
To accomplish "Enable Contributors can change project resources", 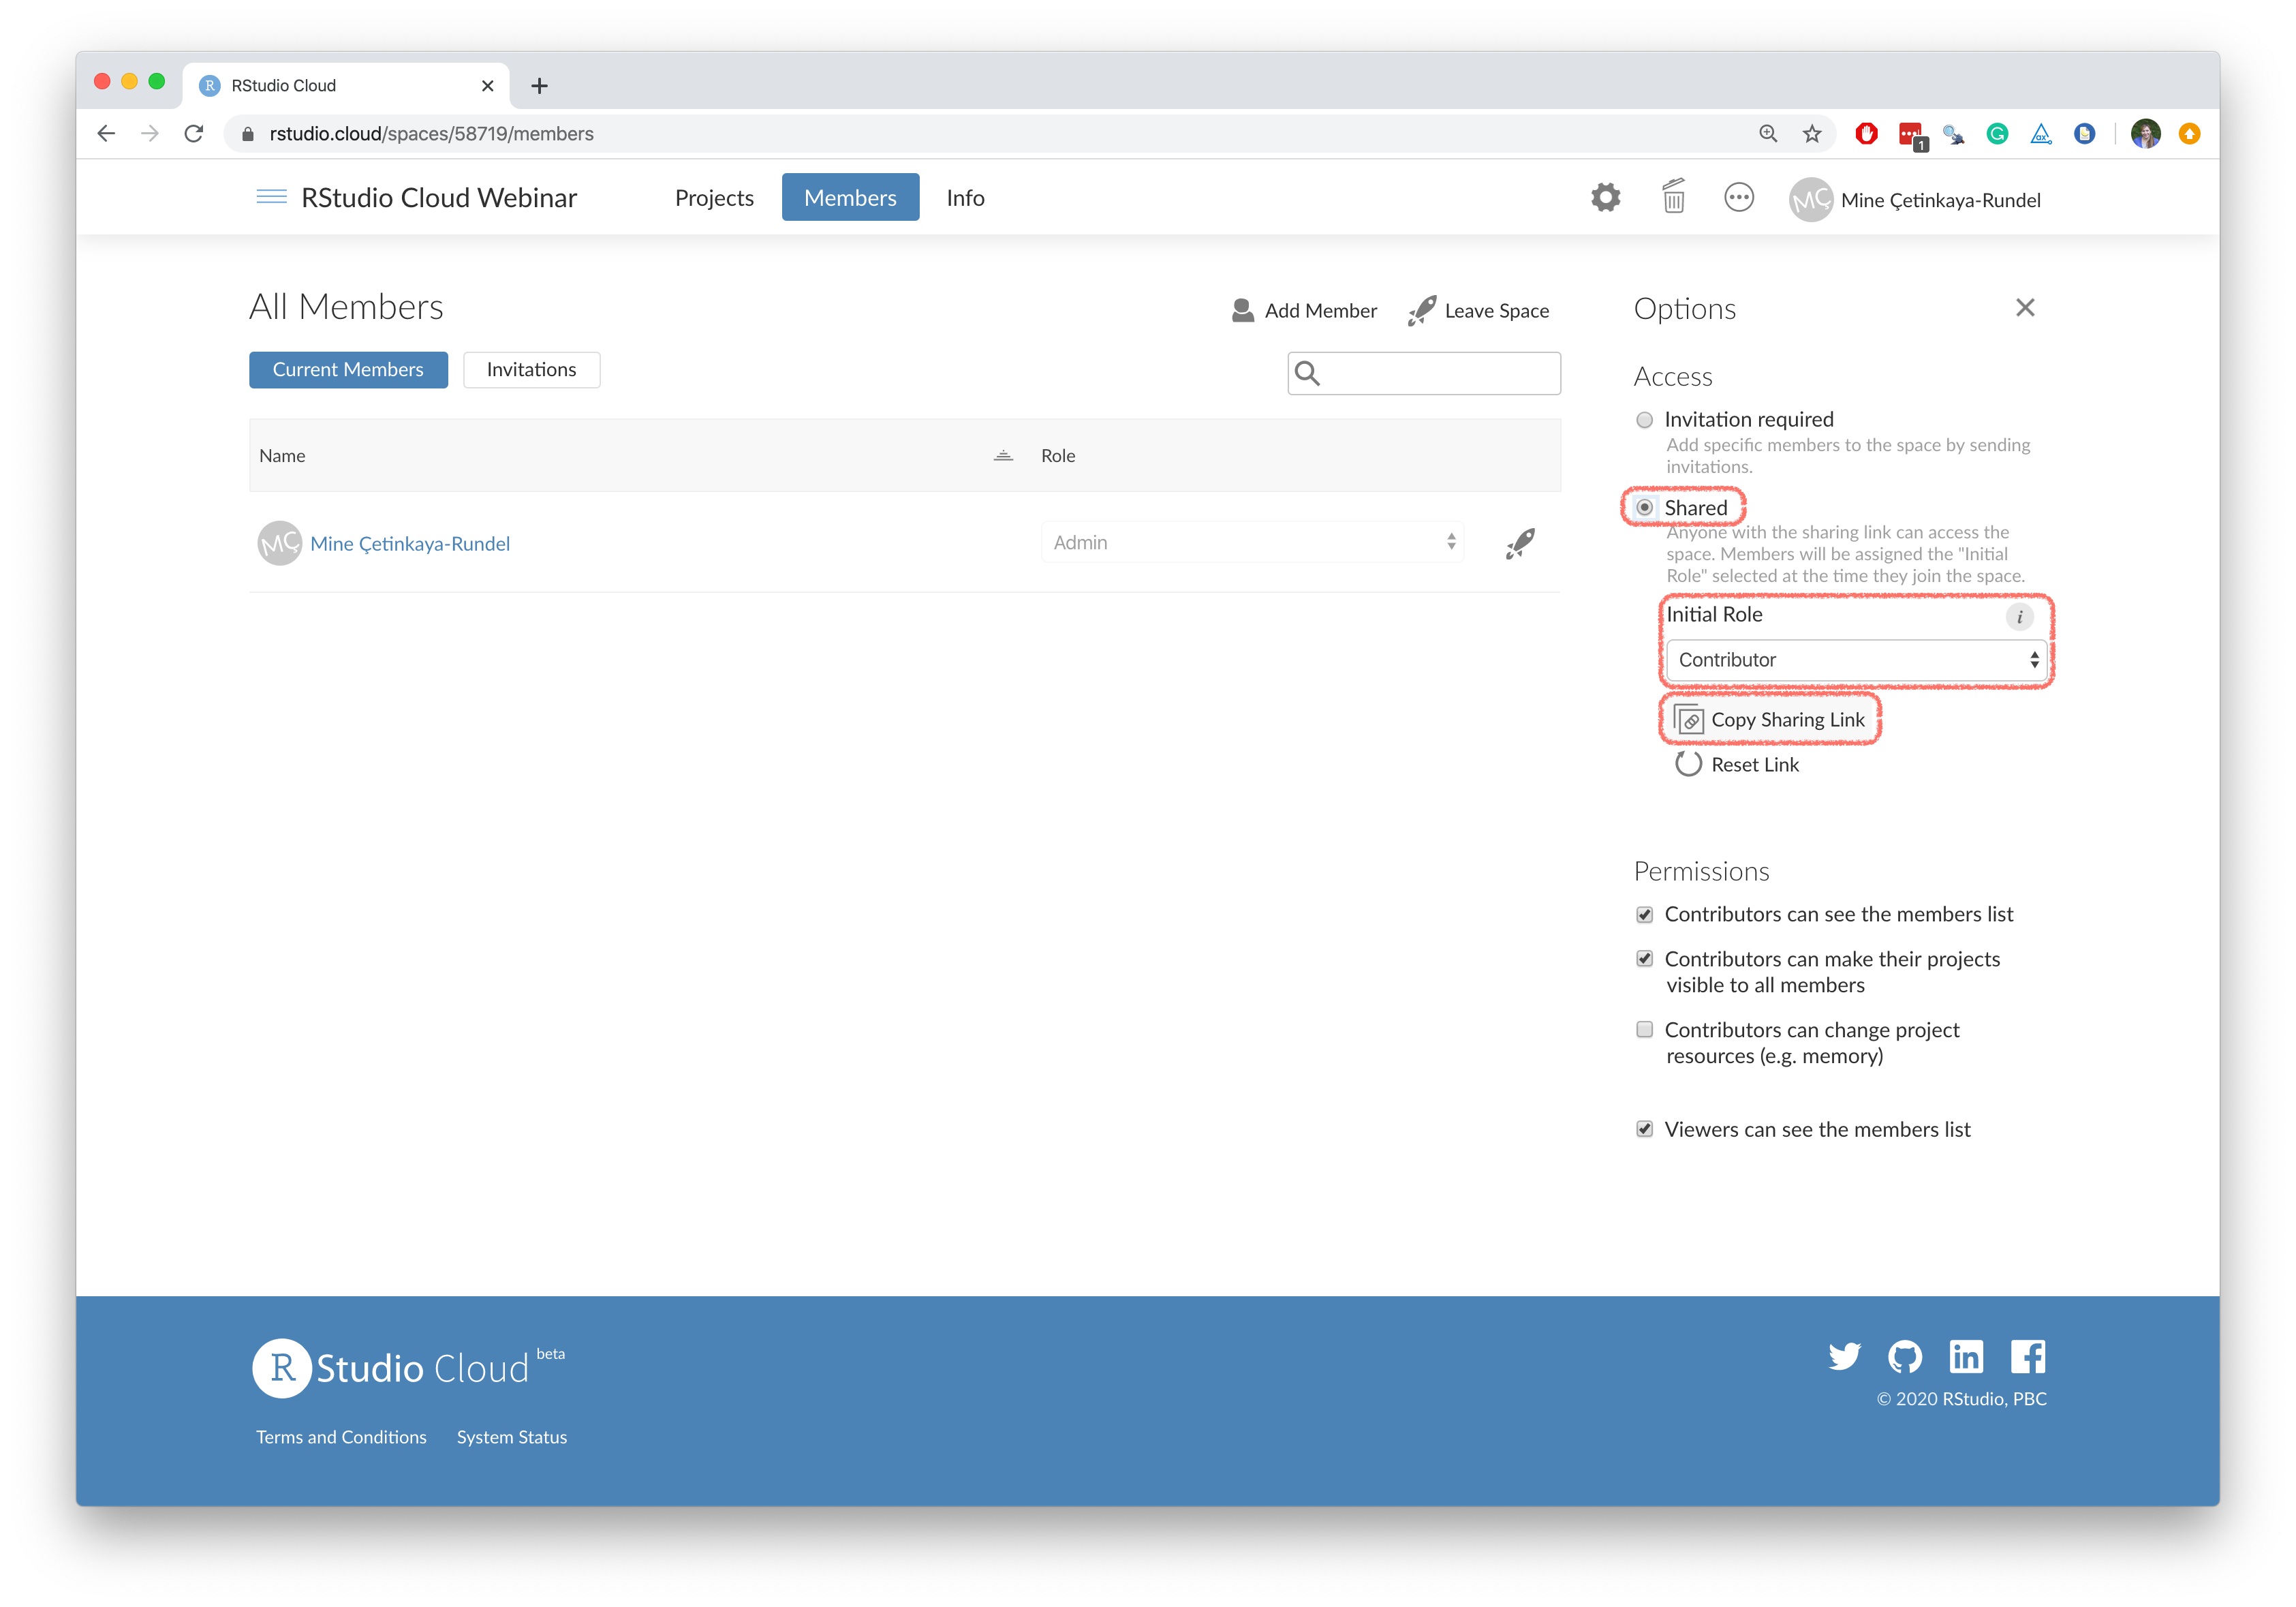I will click(1644, 1030).
